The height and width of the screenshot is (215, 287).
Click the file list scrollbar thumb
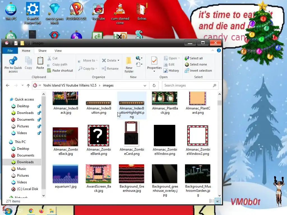219,102
